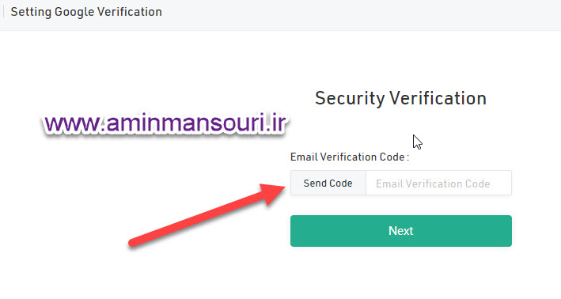
Task: Click the word Verification in the main heading
Action: pos(438,98)
